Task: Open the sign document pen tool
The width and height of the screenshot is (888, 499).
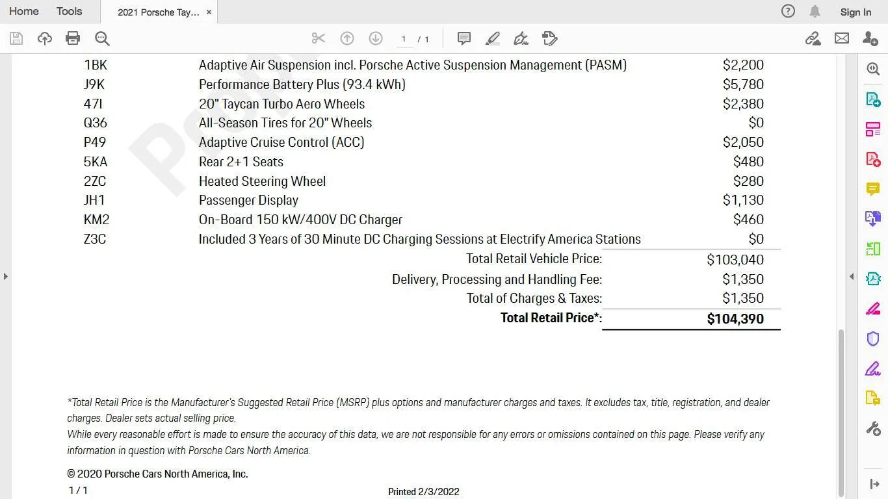Action: click(521, 38)
